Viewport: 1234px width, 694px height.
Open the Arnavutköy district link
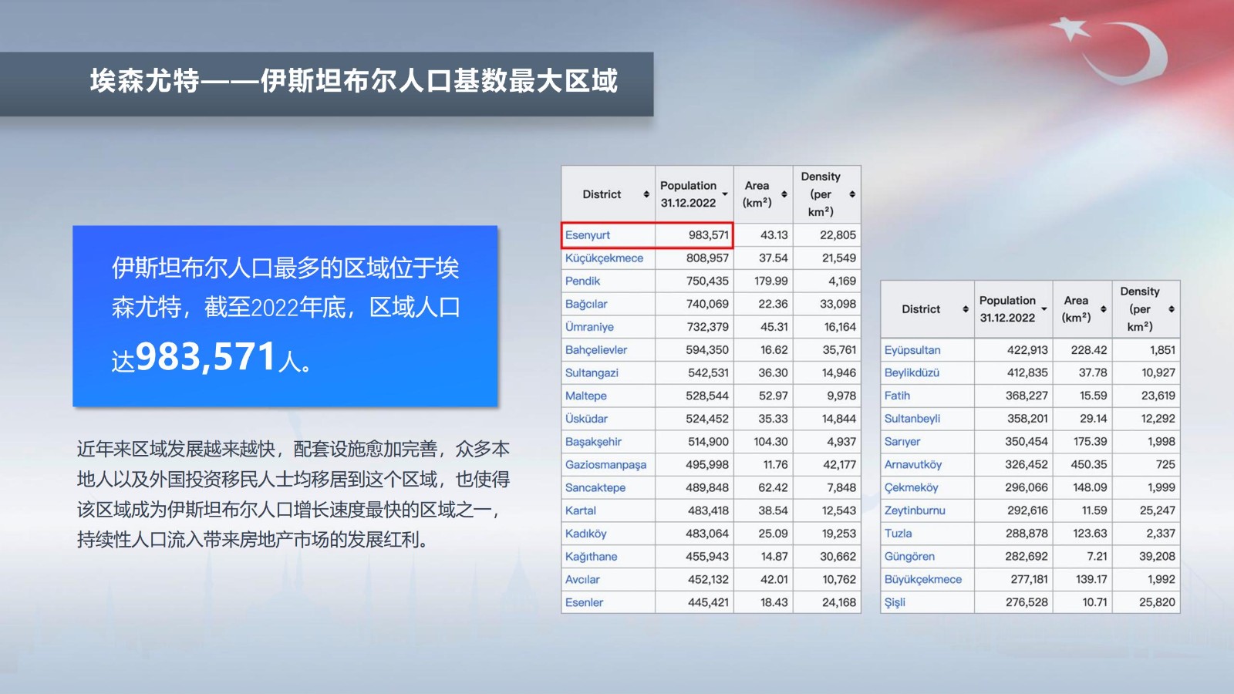point(913,465)
